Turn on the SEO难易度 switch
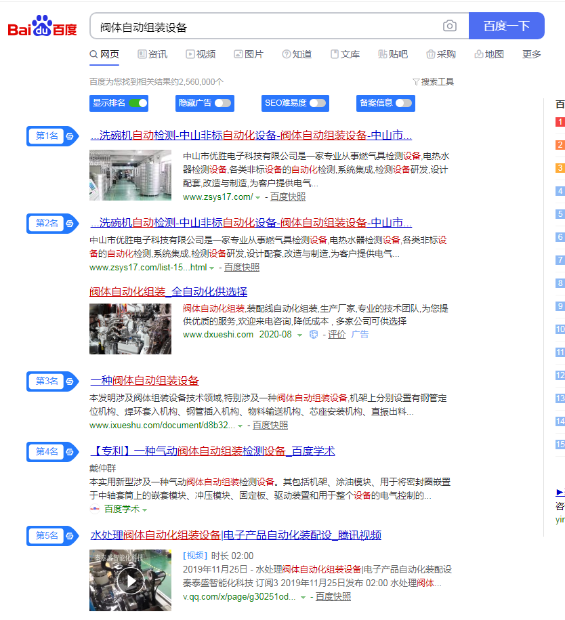The image size is (565, 620). point(318,103)
